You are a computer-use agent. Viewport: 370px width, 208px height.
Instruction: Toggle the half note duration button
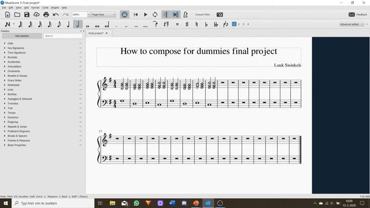(x=78, y=24)
